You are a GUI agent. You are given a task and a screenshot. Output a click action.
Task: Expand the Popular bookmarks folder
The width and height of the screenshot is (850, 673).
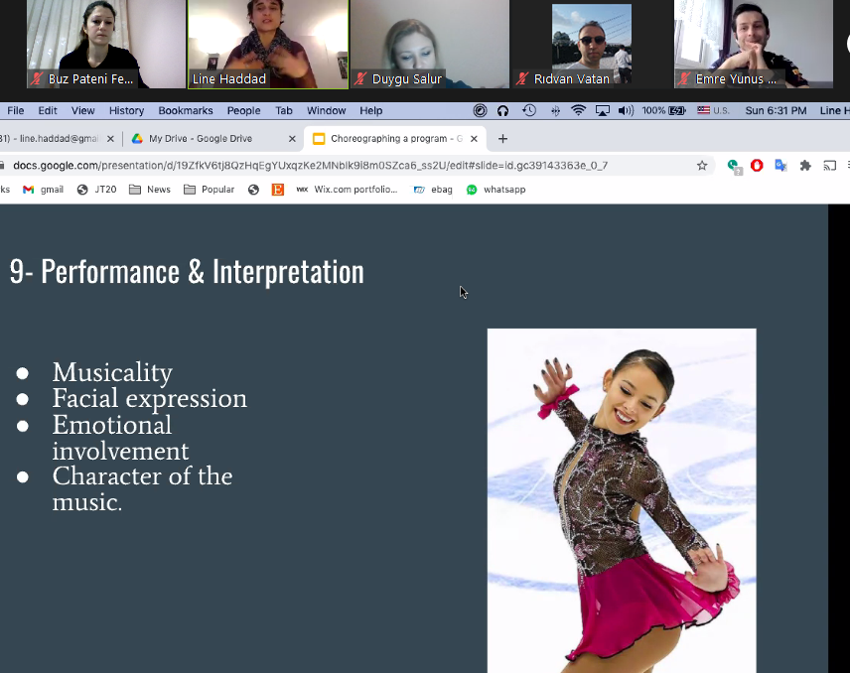[x=210, y=190]
